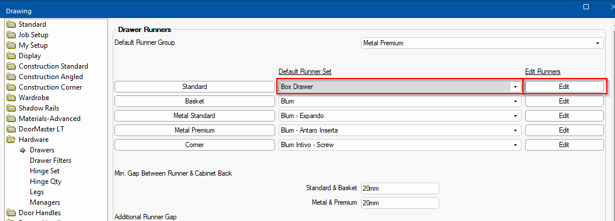Click the Door Handles folder icon
Screen dimensions: 615x221
[x=11, y=213]
